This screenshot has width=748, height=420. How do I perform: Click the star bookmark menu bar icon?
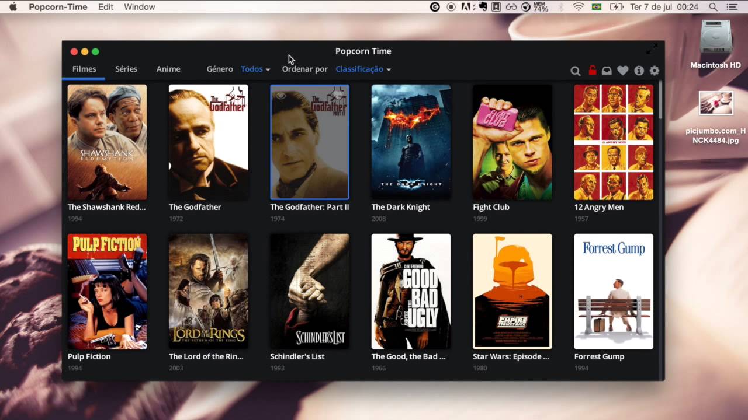496,7
